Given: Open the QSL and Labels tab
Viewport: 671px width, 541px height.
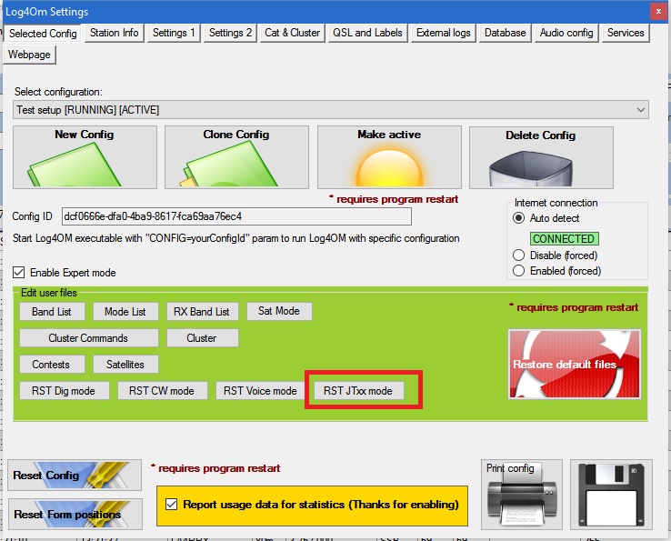Looking at the screenshot, I should click(x=367, y=33).
